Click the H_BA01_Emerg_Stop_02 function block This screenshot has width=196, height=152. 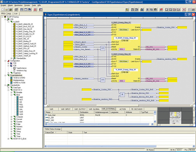pyautogui.click(x=126, y=69)
